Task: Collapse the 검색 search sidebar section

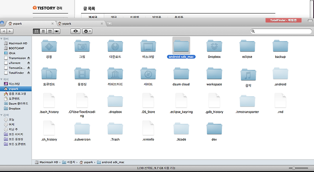Action: tap(1, 115)
